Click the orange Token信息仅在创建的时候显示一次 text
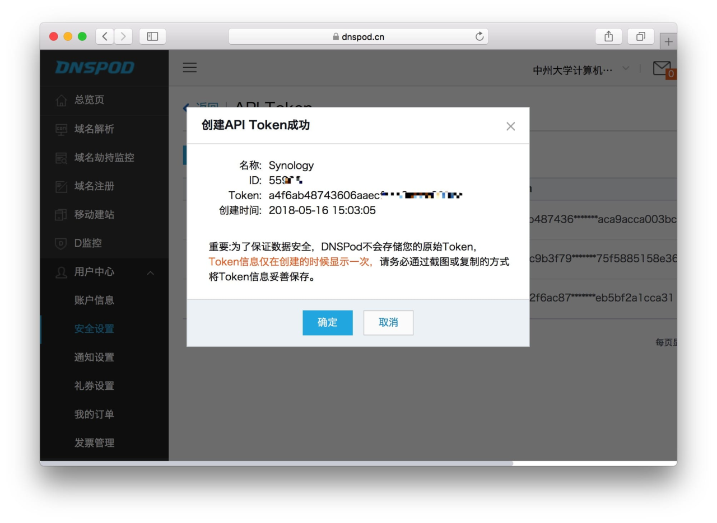 [x=290, y=262]
